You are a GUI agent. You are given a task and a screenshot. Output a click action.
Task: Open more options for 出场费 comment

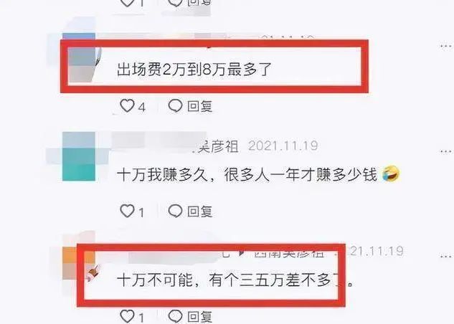click(446, 46)
